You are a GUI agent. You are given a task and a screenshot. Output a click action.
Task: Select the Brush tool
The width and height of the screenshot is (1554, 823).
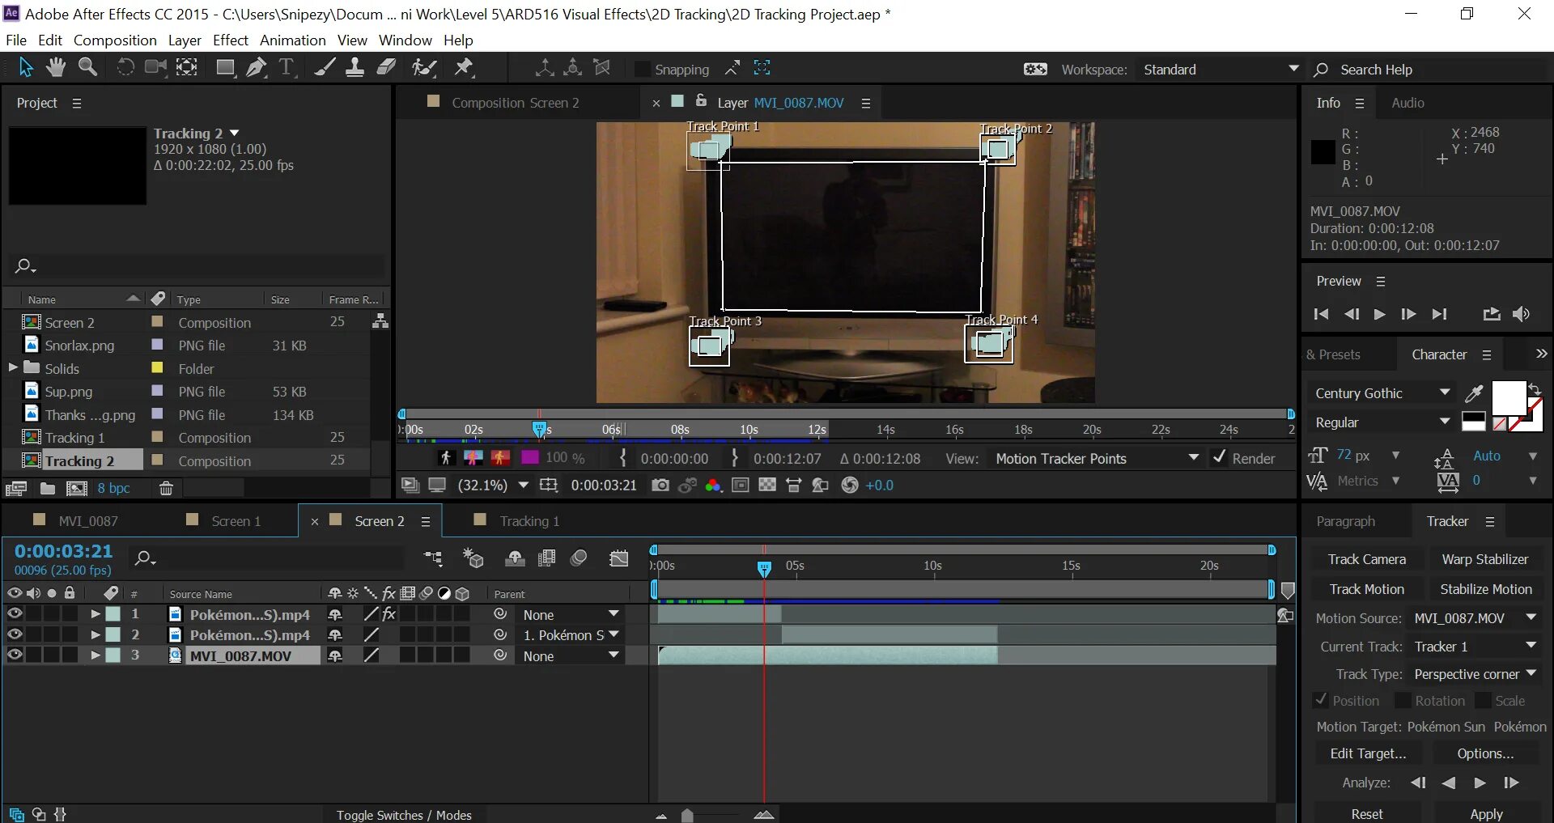pyautogui.click(x=325, y=68)
